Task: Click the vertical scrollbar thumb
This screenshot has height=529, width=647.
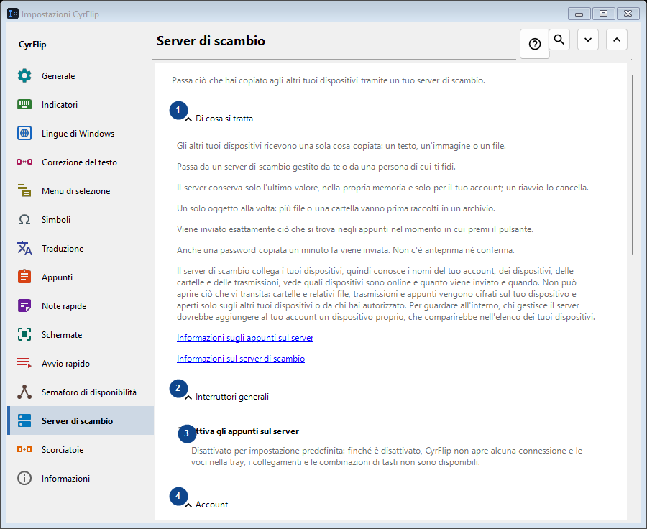Action: pos(632,165)
